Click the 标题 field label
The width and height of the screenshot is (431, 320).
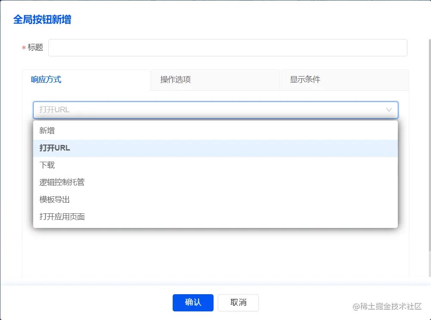click(x=35, y=47)
